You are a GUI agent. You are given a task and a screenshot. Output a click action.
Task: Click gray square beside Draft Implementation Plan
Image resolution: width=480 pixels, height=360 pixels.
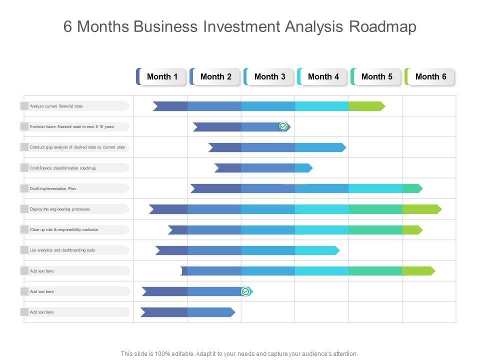(24, 188)
